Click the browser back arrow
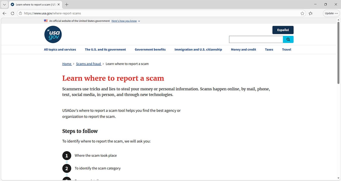Screen dimensions: 341x181 [x=5, y=13]
